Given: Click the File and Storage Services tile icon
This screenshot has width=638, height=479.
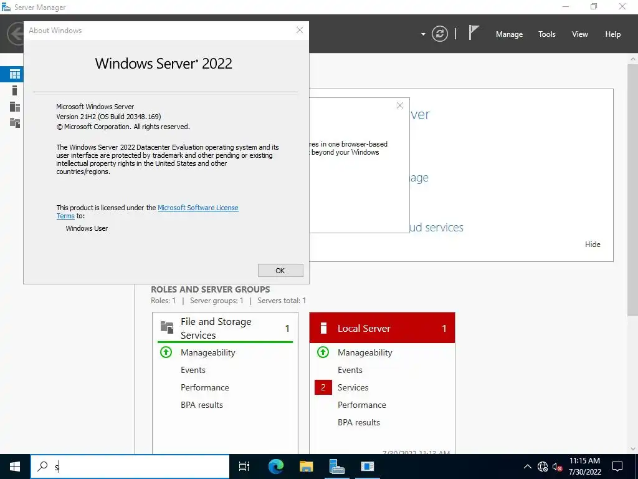Looking at the screenshot, I should coord(167,327).
